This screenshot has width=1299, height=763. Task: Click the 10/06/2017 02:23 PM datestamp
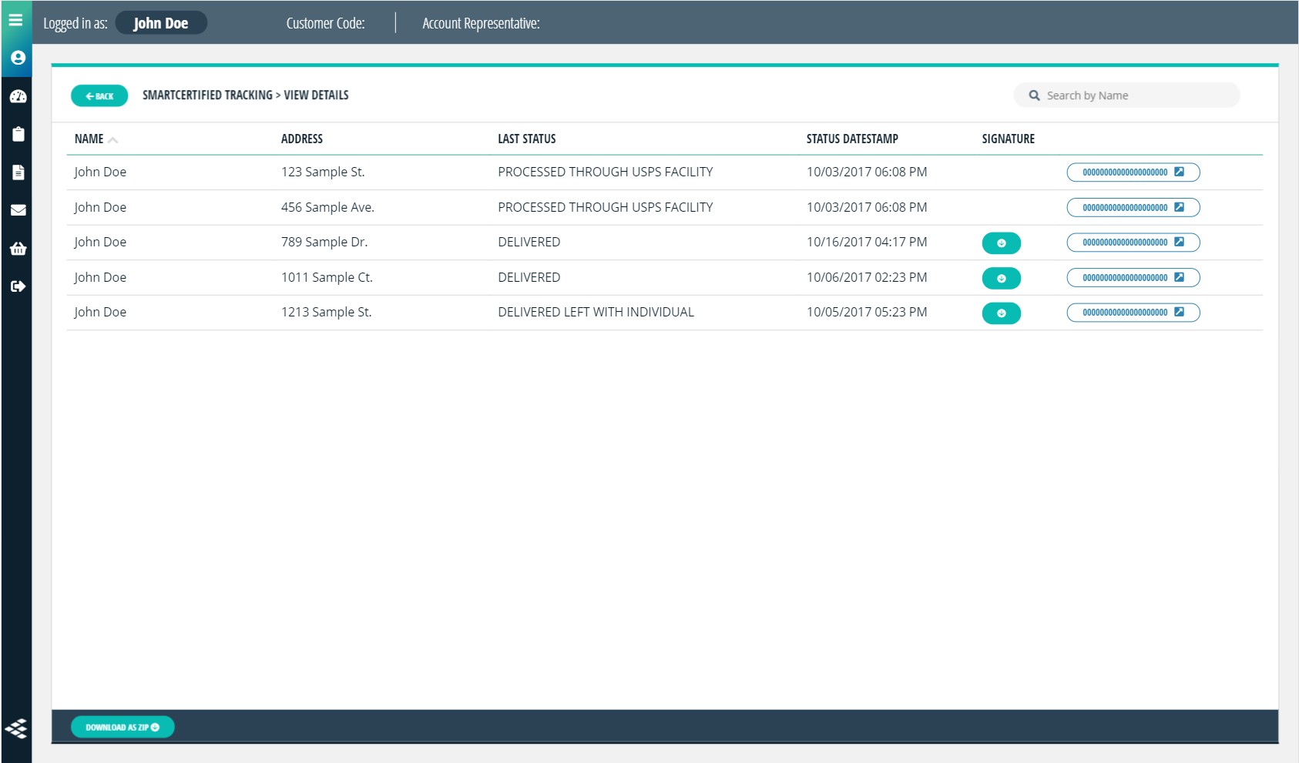[x=867, y=277]
